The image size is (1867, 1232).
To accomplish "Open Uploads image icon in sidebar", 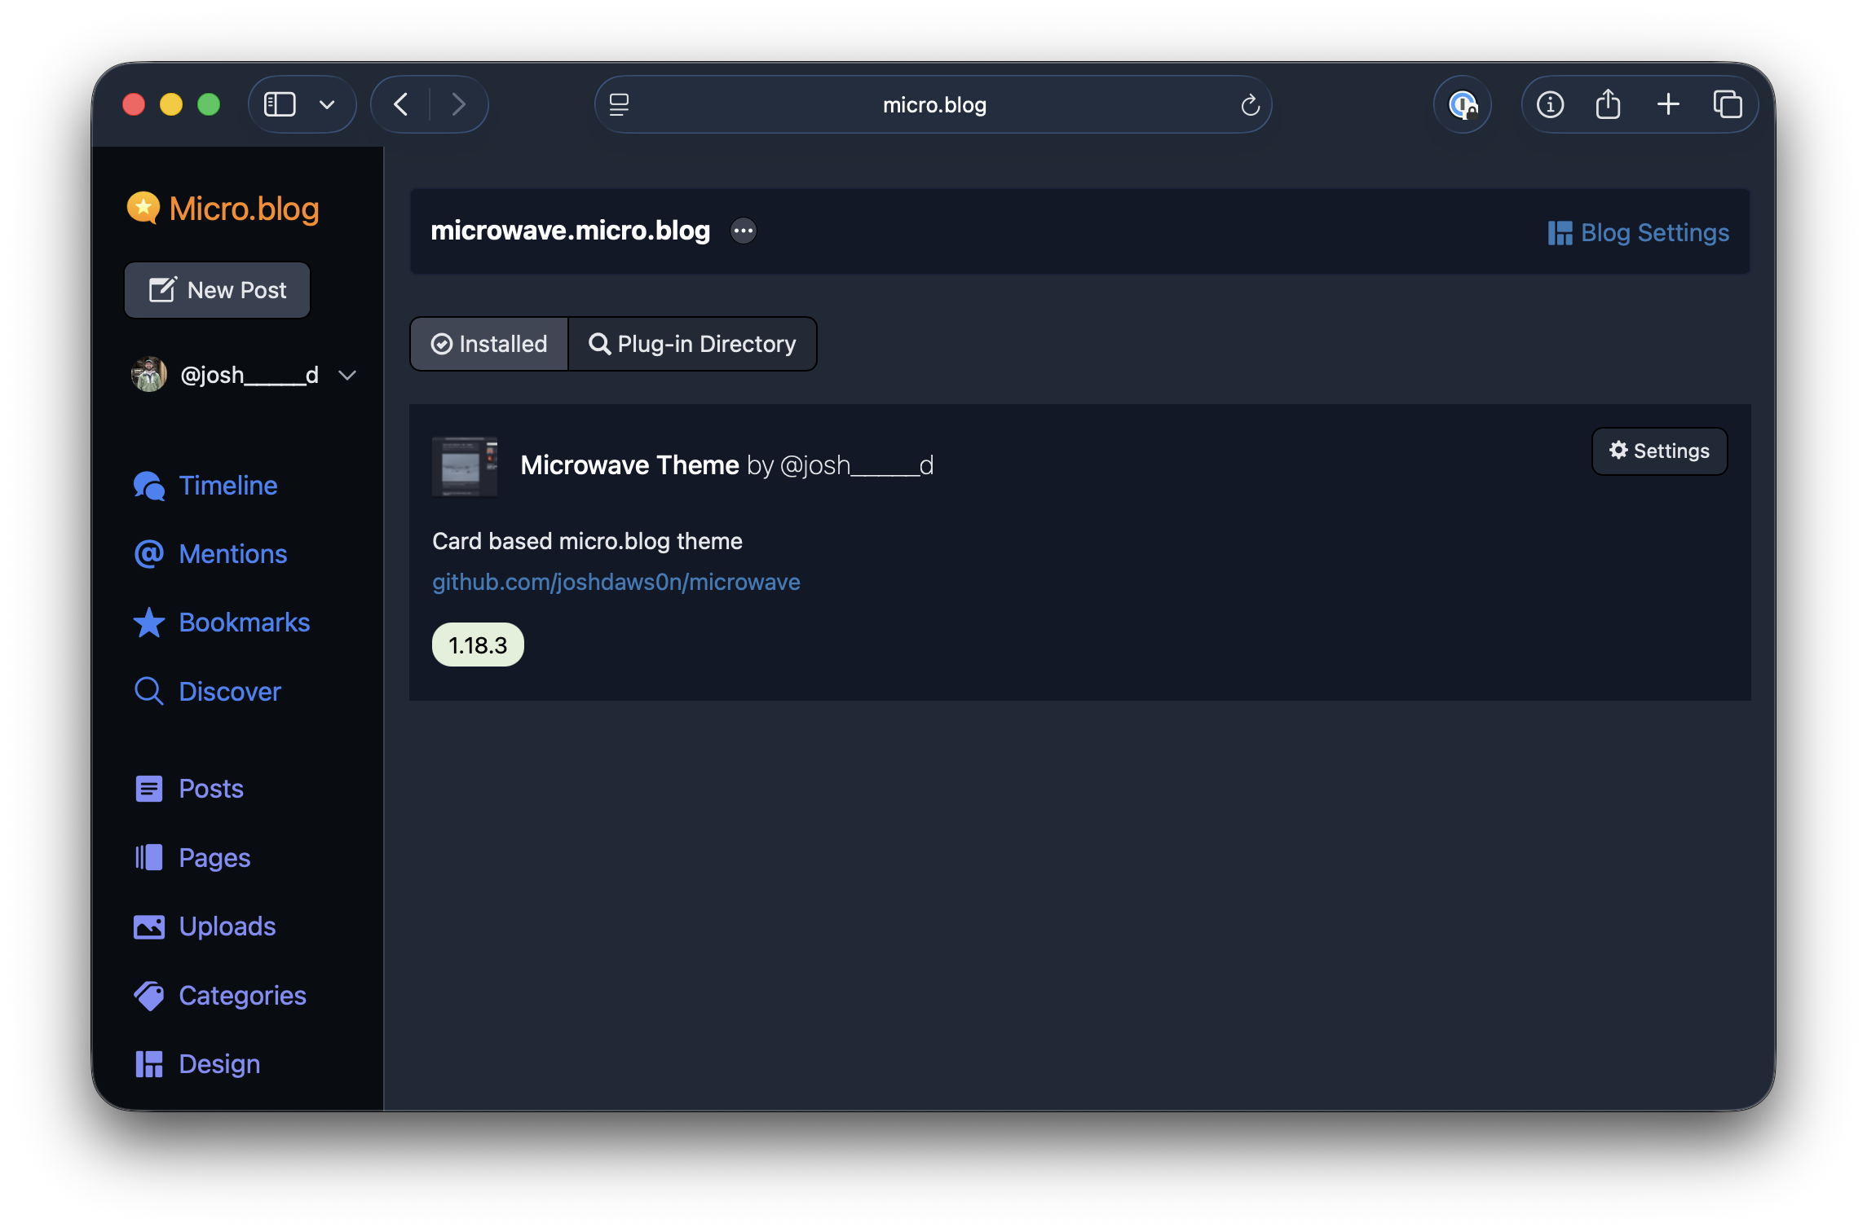I will click(148, 926).
